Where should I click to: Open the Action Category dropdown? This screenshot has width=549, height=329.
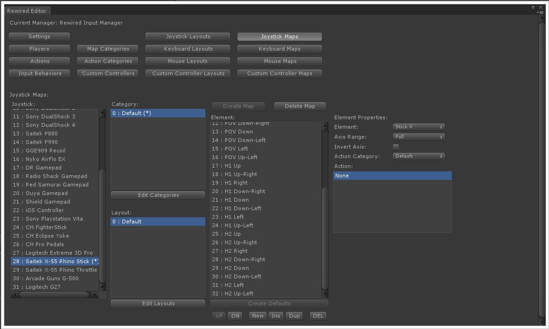coord(418,156)
